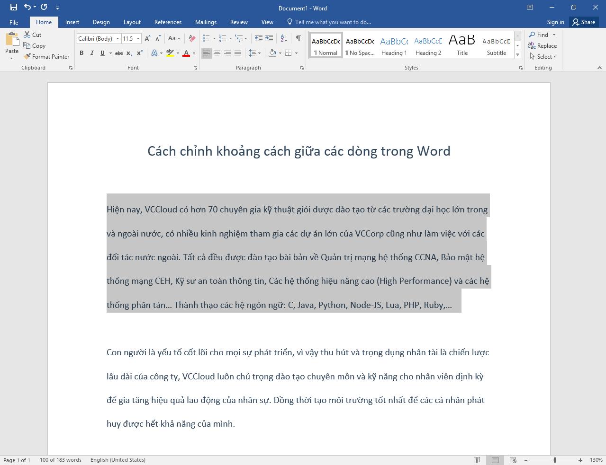The width and height of the screenshot is (606, 465).
Task: Increase font size with Grow Font
Action: [147, 38]
